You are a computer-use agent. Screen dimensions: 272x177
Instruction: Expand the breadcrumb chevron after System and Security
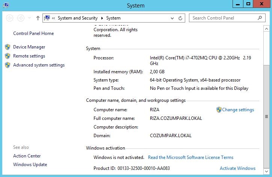click(x=102, y=18)
